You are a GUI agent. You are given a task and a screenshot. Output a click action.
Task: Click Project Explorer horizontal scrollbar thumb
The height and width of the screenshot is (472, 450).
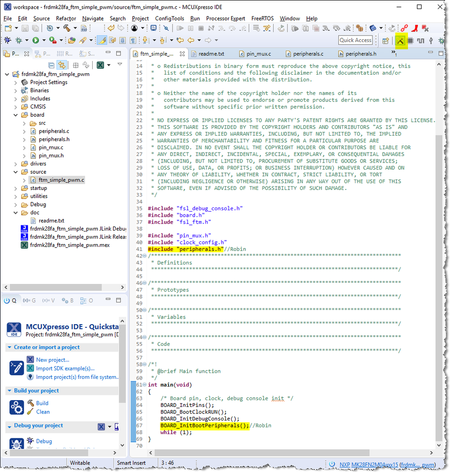coord(56,287)
